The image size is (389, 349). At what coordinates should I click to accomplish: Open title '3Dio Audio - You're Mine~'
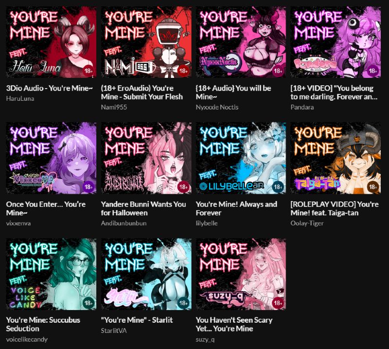coord(50,88)
